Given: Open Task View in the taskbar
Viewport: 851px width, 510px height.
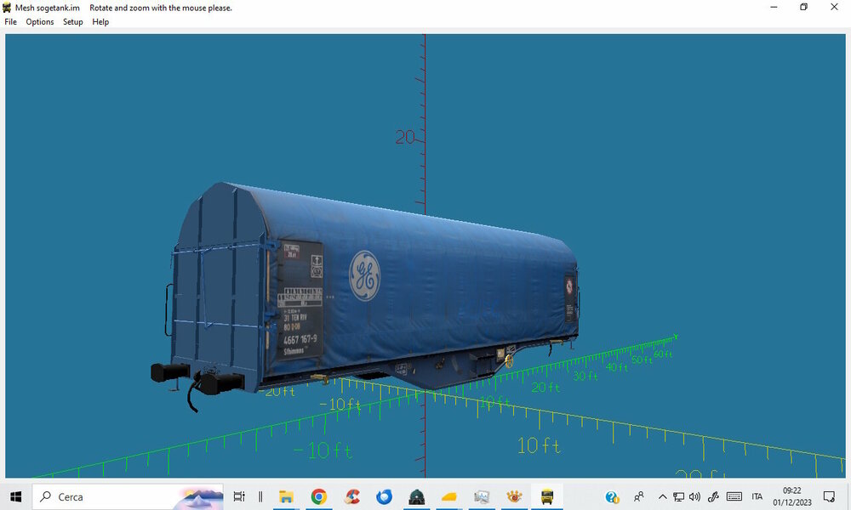Looking at the screenshot, I should click(x=239, y=496).
